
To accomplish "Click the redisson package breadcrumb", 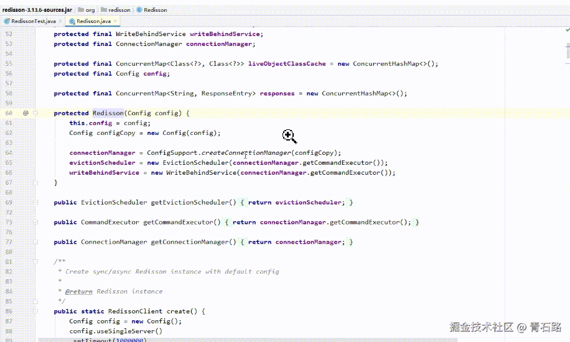I will coord(119,10).
